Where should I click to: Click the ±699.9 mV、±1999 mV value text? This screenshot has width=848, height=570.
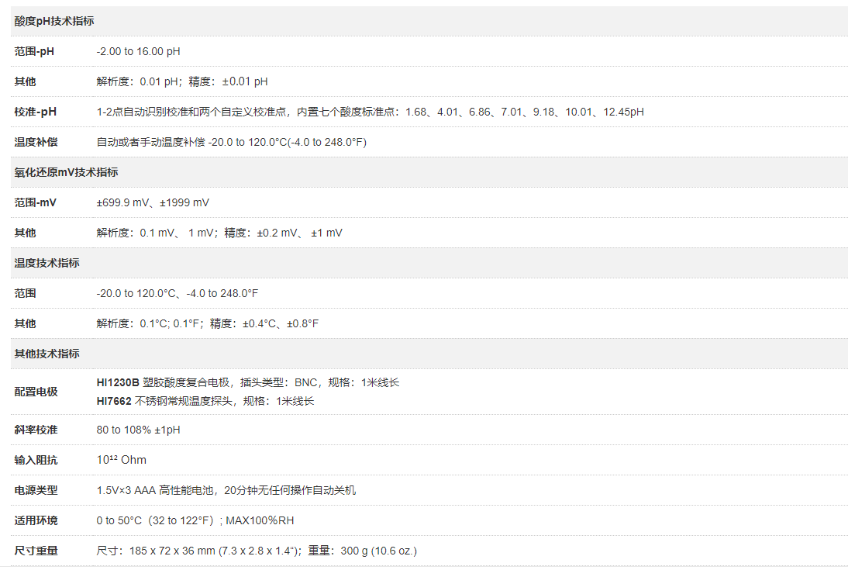click(153, 202)
